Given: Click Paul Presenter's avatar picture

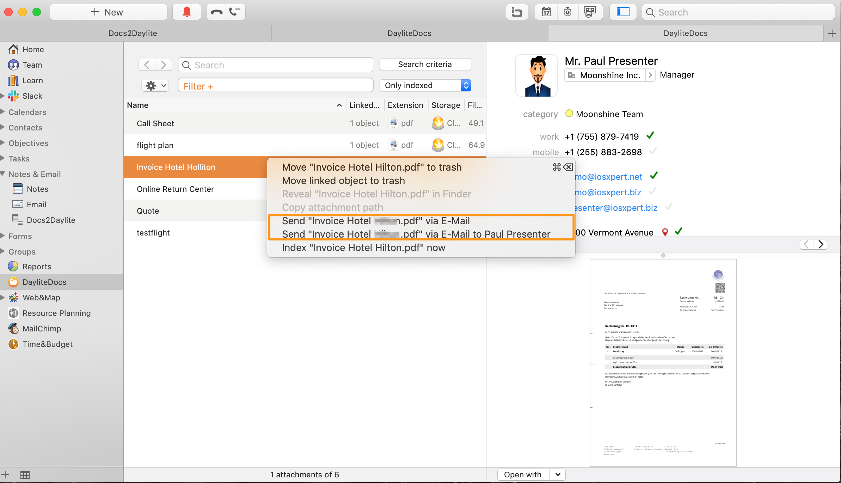Looking at the screenshot, I should tap(536, 75).
